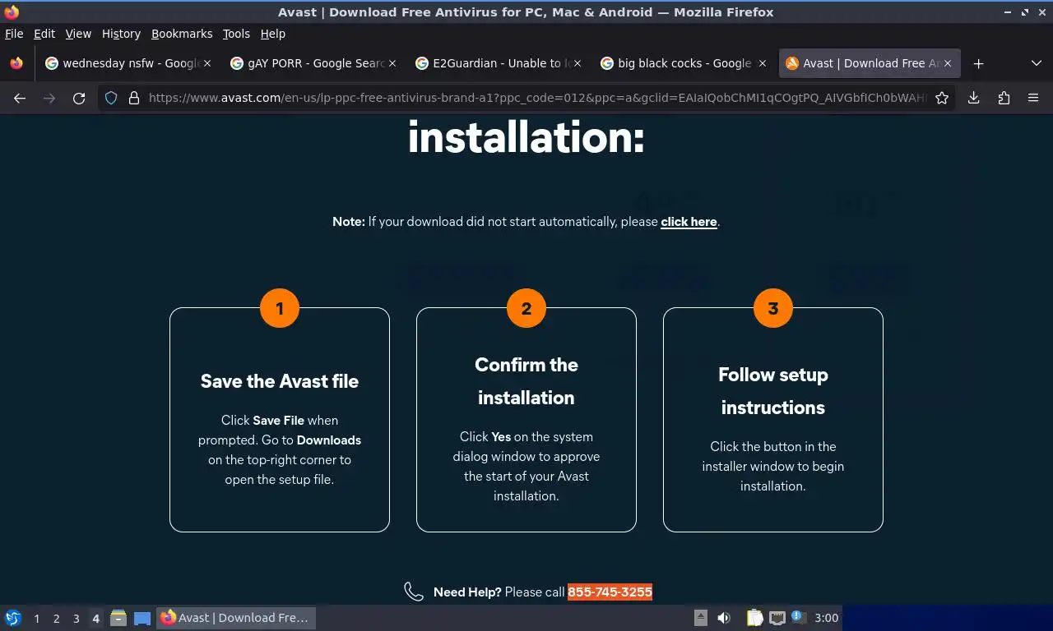Click the blue desktop taskbar icon
Image resolution: width=1053 pixels, height=631 pixels.
[141, 618]
